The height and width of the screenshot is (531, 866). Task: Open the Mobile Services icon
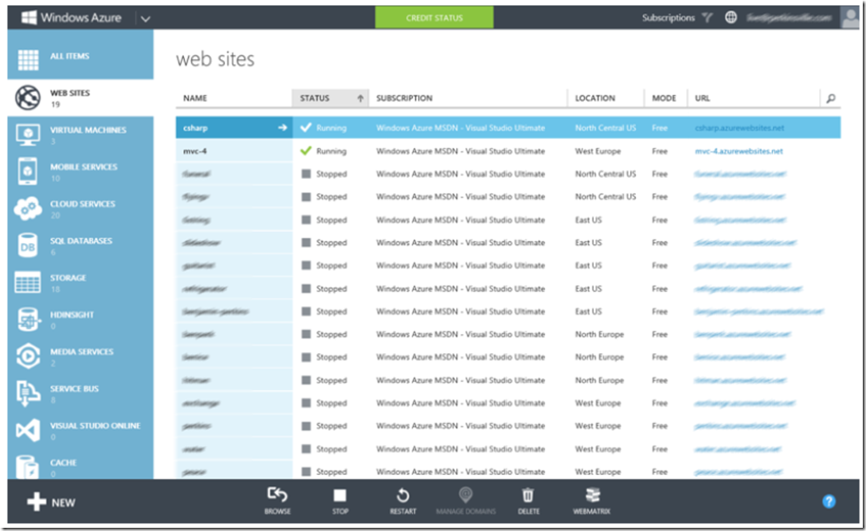click(28, 171)
